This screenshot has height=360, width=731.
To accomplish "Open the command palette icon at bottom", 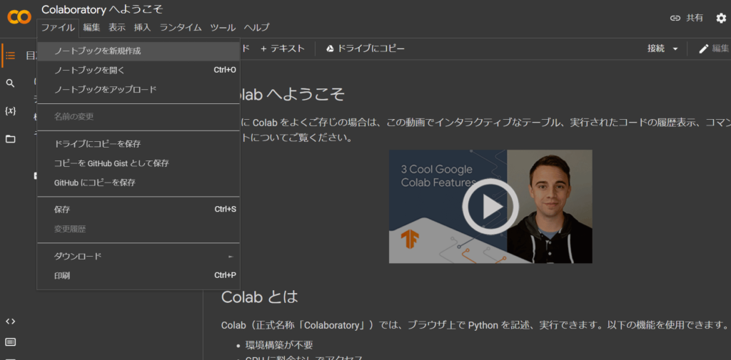I will click(x=10, y=342).
